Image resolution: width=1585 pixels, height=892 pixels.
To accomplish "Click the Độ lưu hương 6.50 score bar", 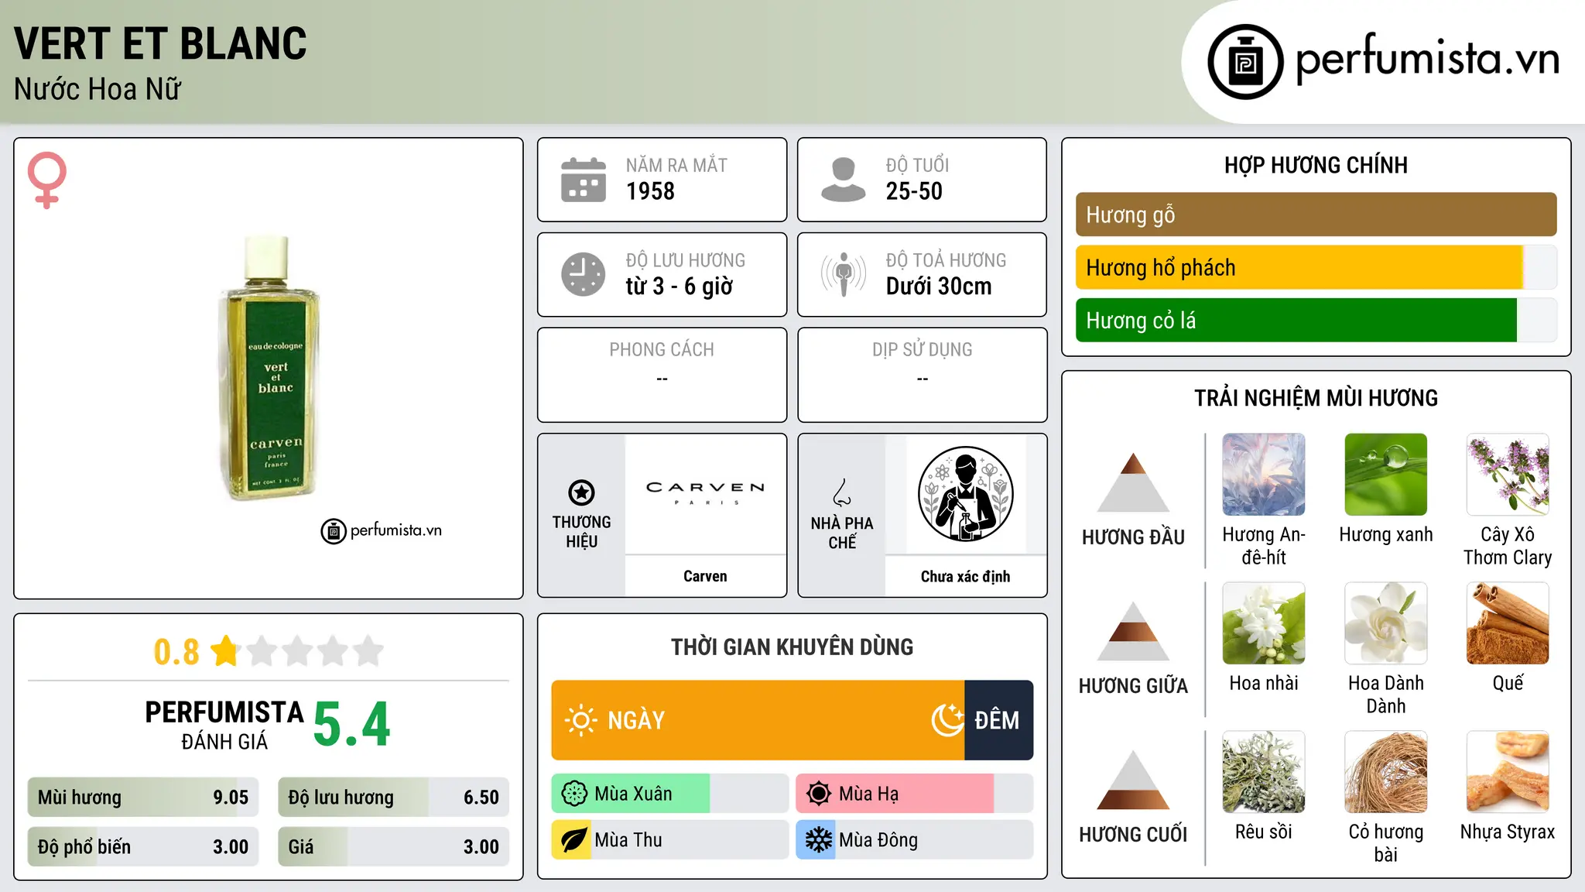I will click(393, 797).
